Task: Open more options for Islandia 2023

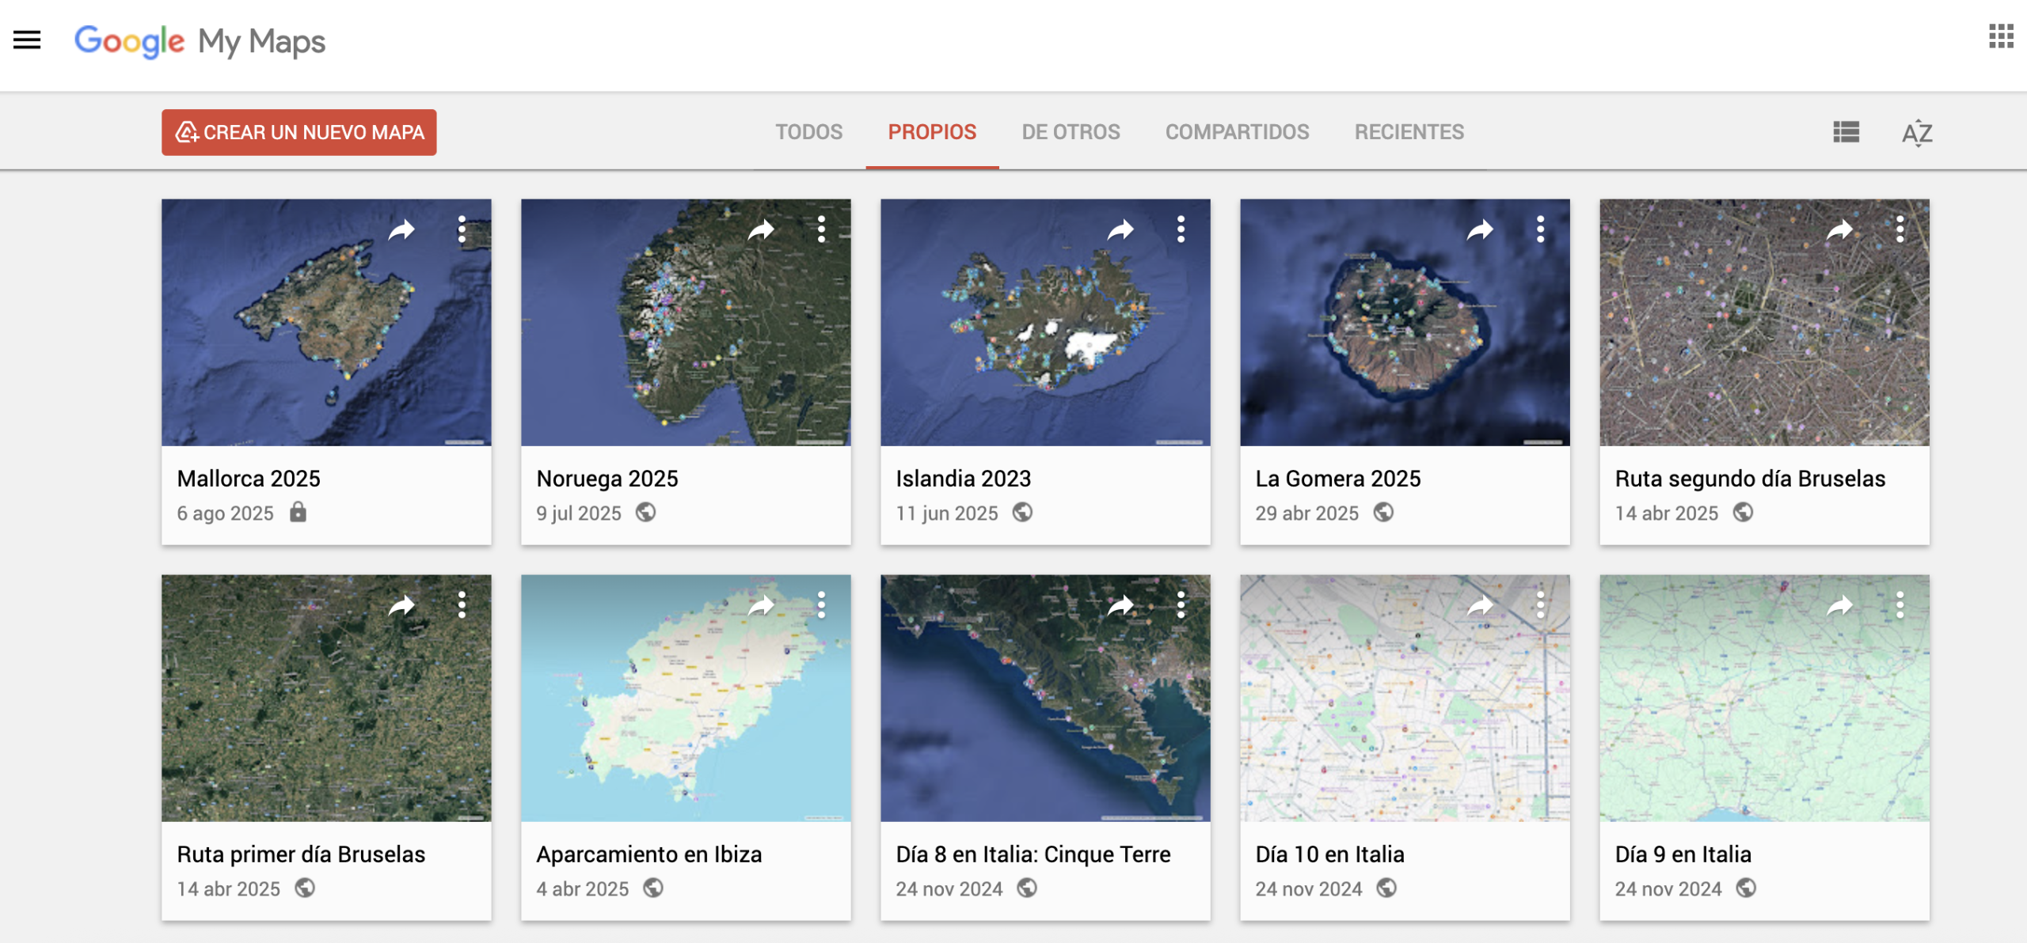Action: click(1181, 229)
